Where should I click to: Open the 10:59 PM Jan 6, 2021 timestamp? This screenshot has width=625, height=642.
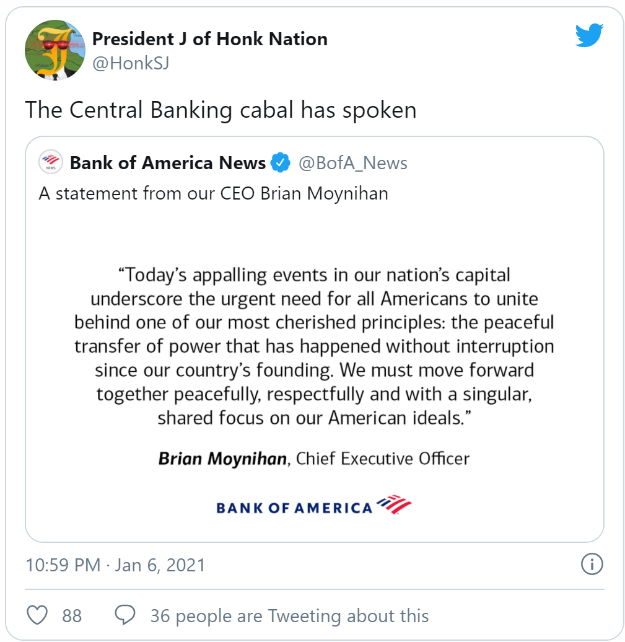click(x=115, y=565)
